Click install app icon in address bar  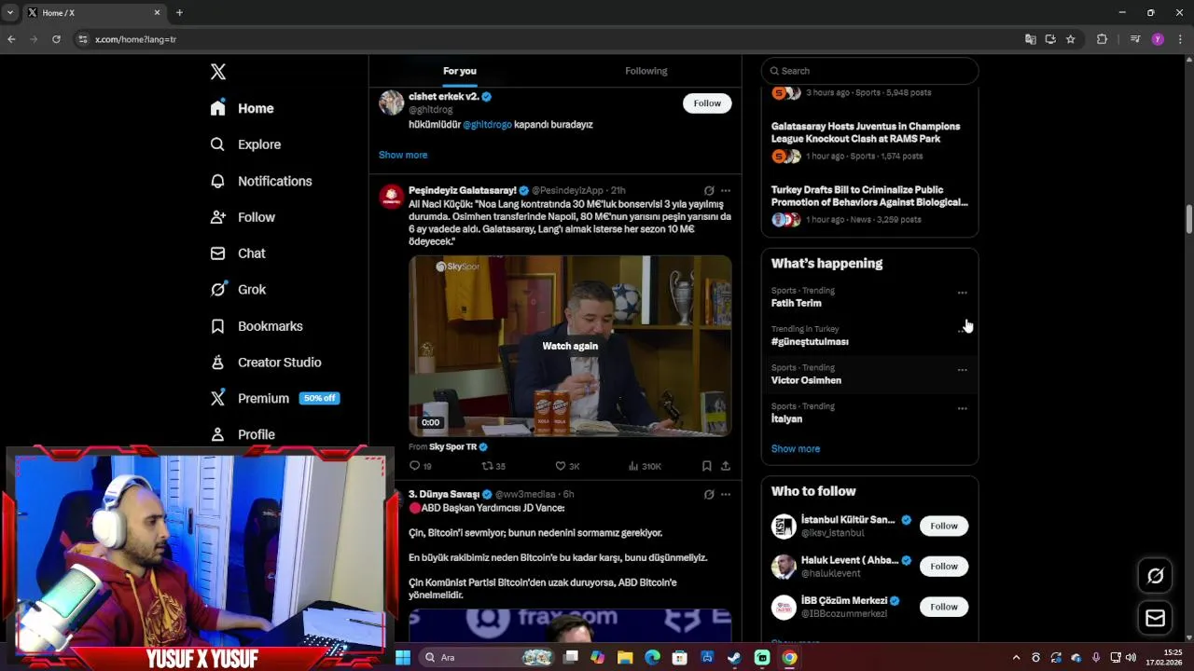click(x=1050, y=39)
